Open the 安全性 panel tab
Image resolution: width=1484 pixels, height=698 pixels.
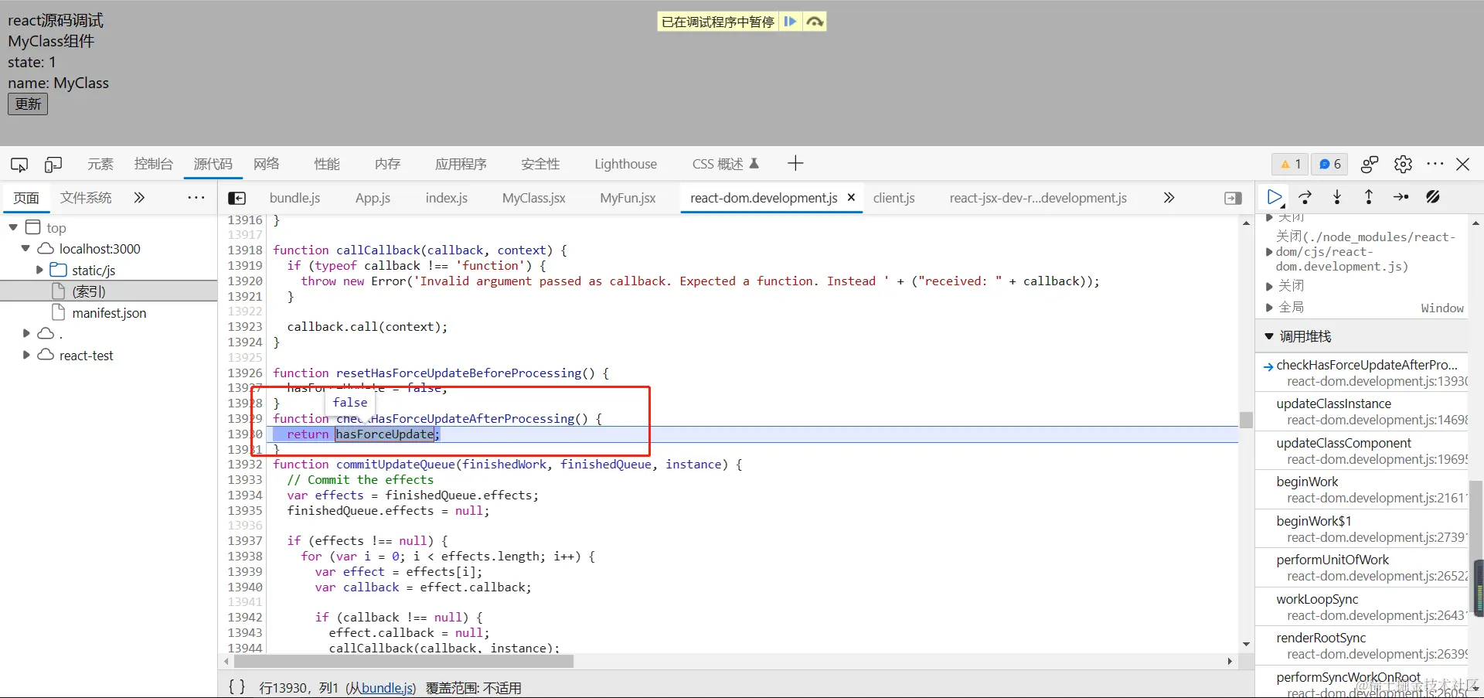point(540,164)
